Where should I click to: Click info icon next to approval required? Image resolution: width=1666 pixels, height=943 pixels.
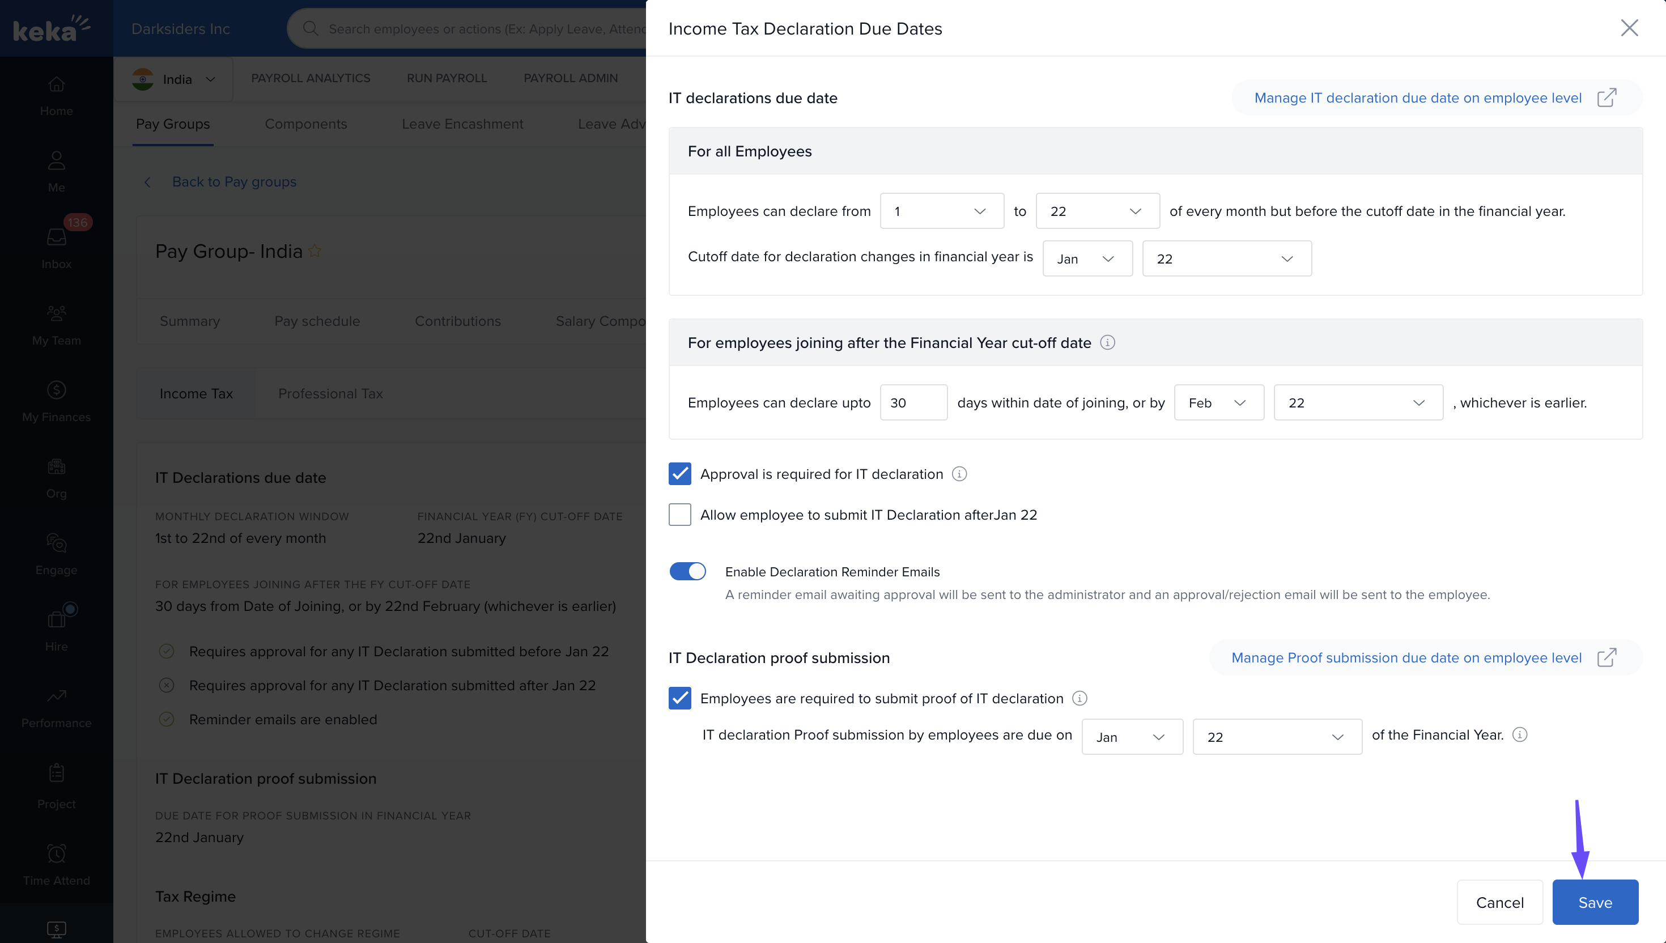tap(959, 474)
